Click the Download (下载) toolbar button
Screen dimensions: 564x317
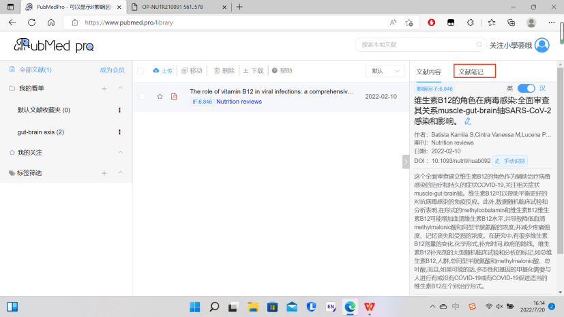coord(253,71)
